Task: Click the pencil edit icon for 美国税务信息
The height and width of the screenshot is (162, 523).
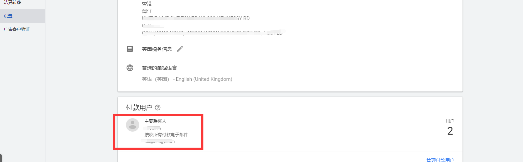Action: (x=180, y=49)
